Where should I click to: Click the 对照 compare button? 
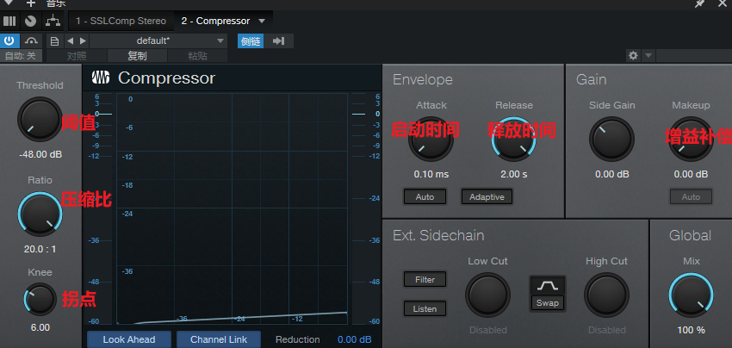pos(77,56)
